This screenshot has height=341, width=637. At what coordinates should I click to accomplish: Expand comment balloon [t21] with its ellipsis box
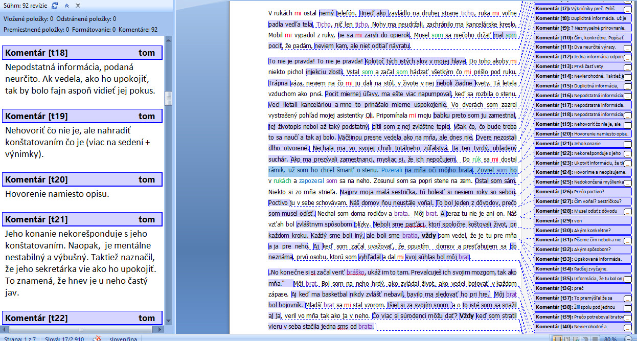(627, 145)
